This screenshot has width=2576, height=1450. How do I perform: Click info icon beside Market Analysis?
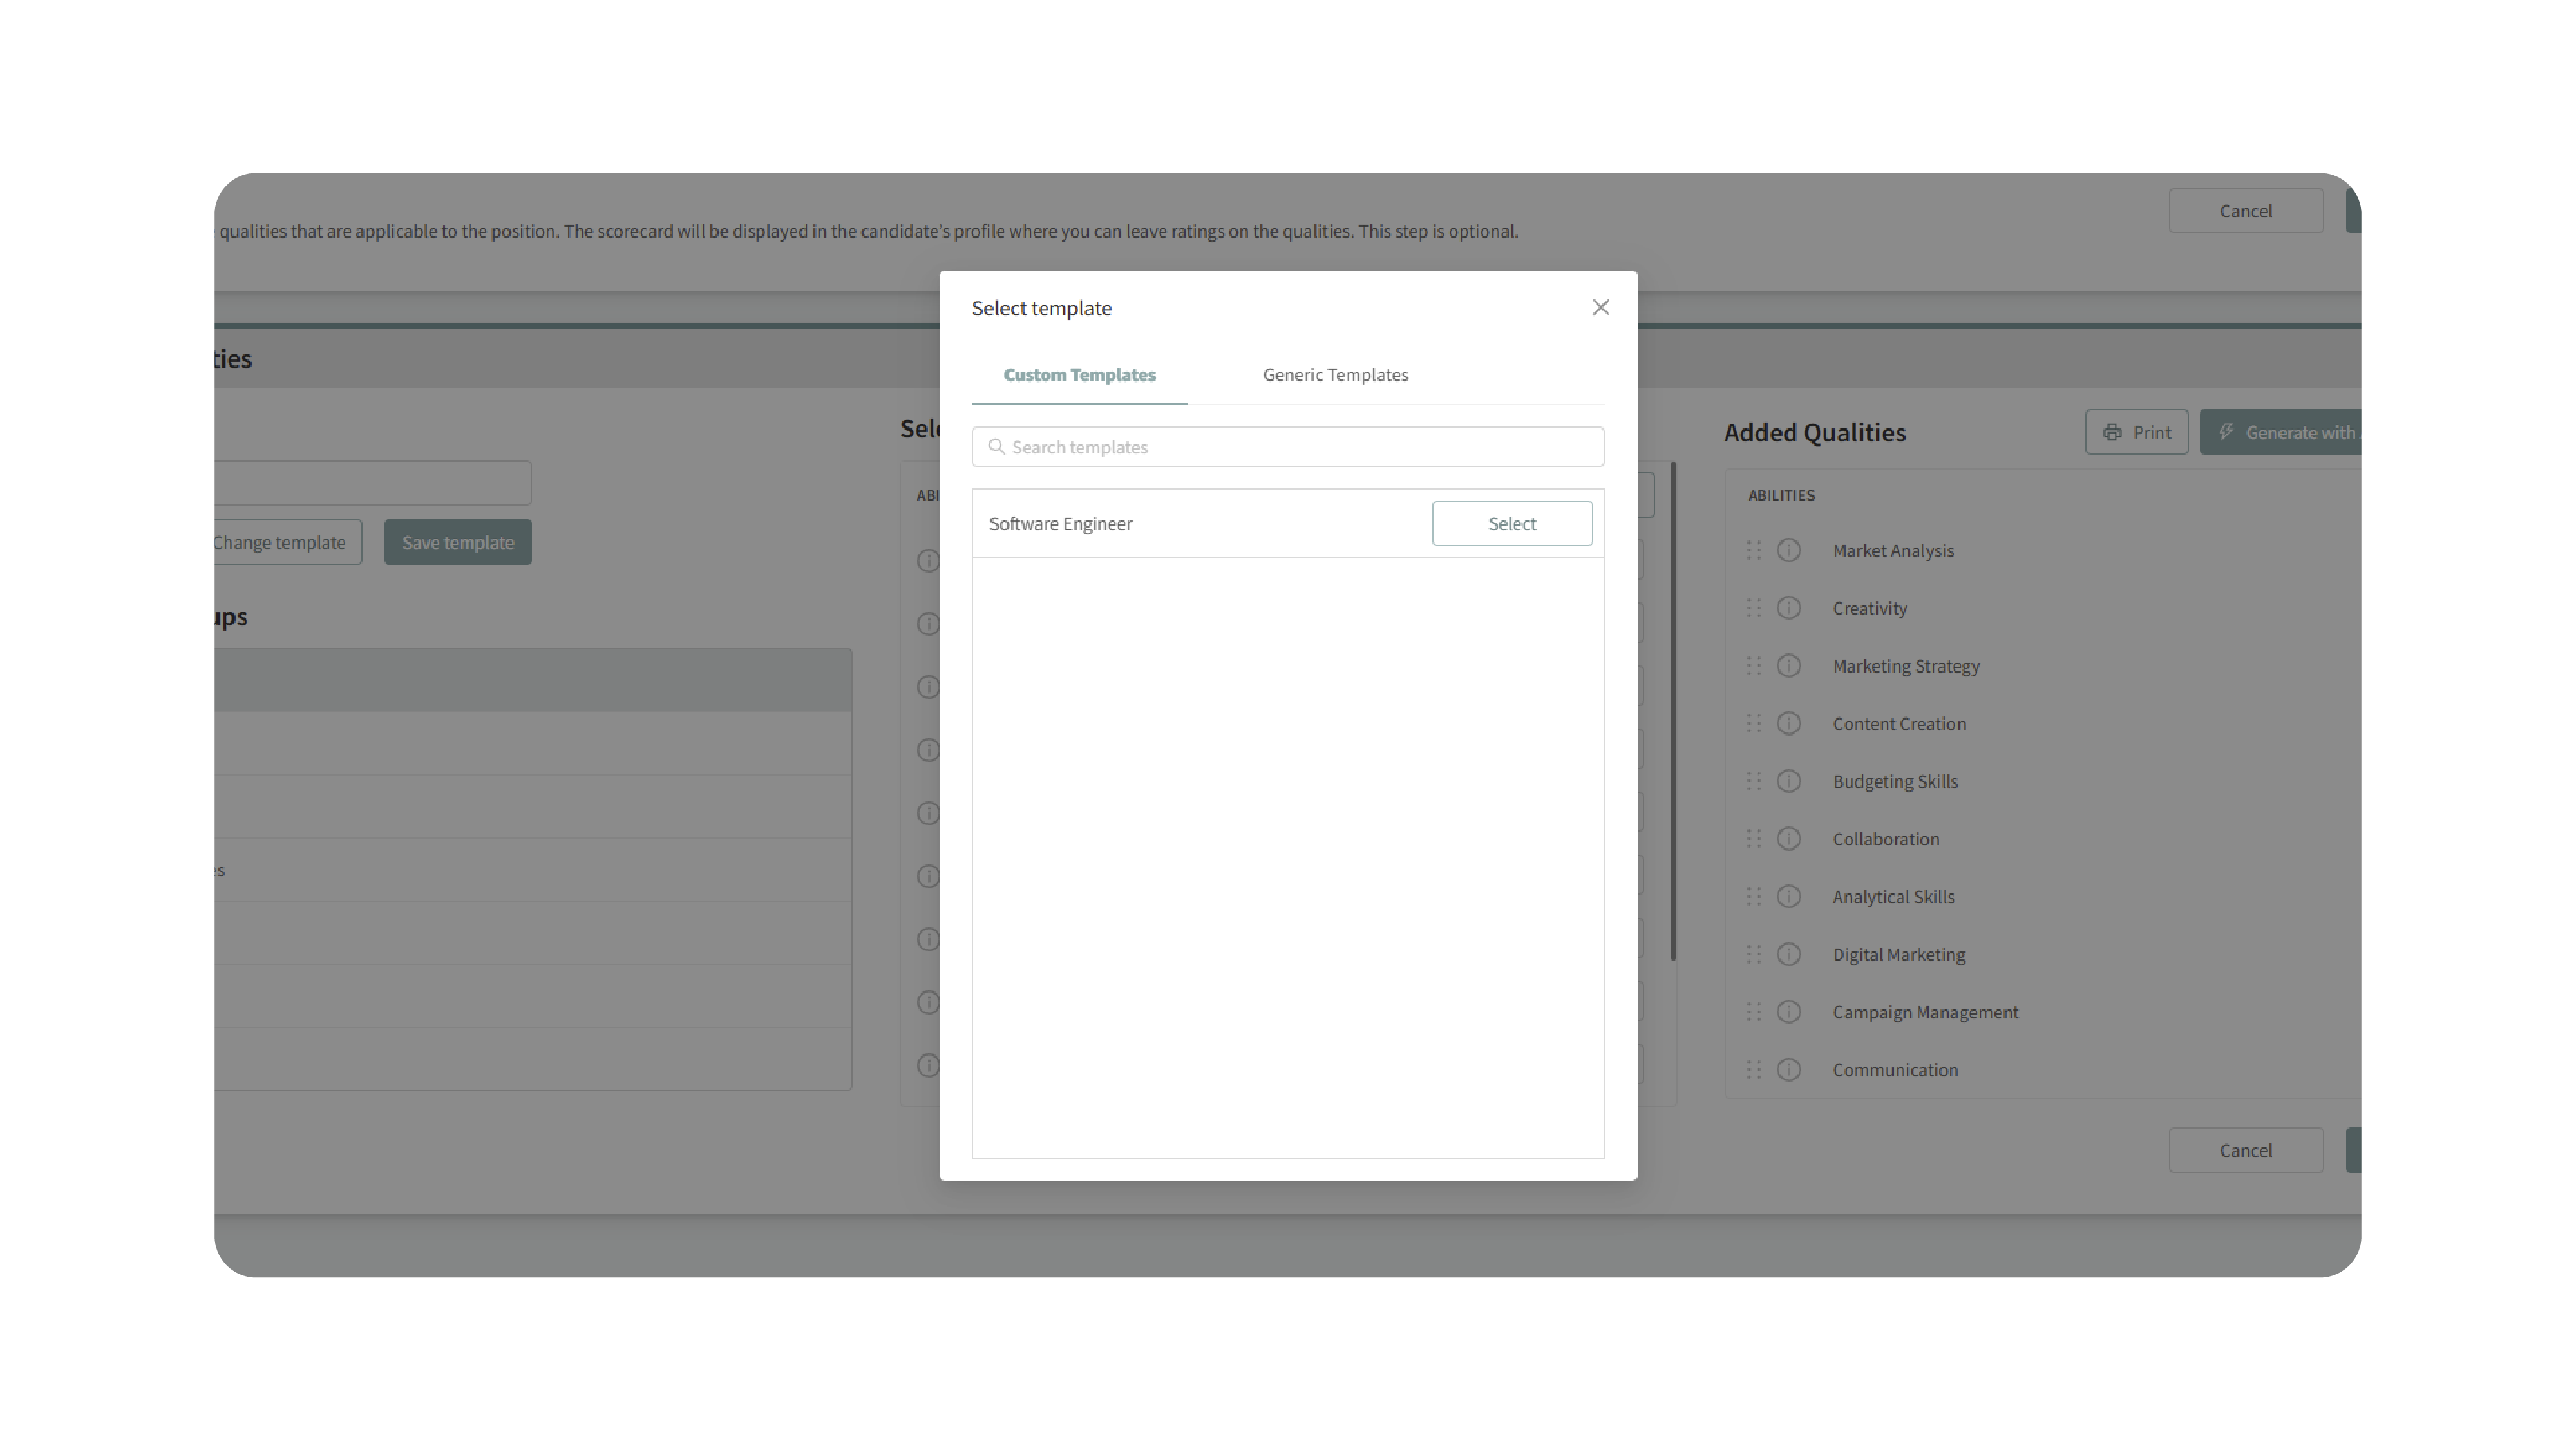[x=1788, y=550]
